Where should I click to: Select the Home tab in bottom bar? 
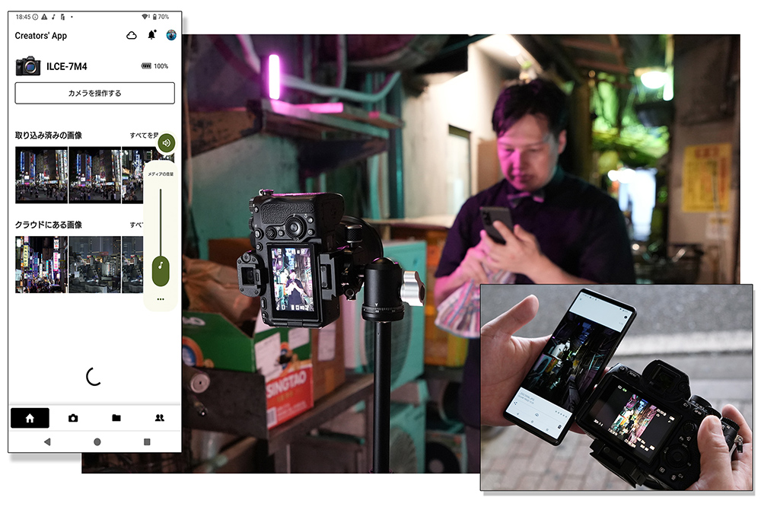pyautogui.click(x=30, y=418)
